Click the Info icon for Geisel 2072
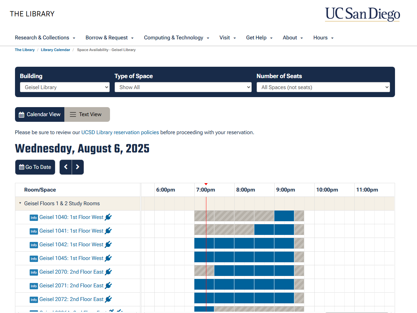Viewport: 417px width, 313px height. click(34, 300)
